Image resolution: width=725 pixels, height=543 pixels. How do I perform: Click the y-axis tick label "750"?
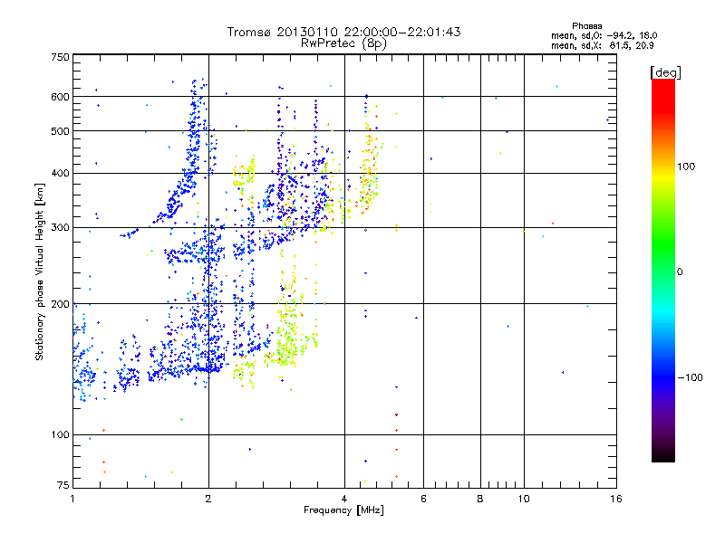[61, 57]
